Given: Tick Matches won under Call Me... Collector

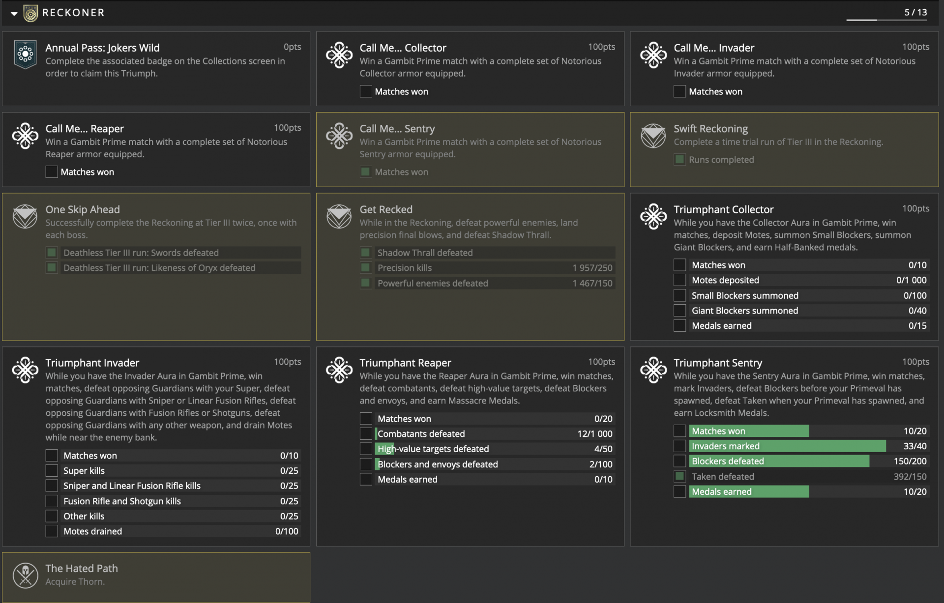Looking at the screenshot, I should [x=366, y=91].
